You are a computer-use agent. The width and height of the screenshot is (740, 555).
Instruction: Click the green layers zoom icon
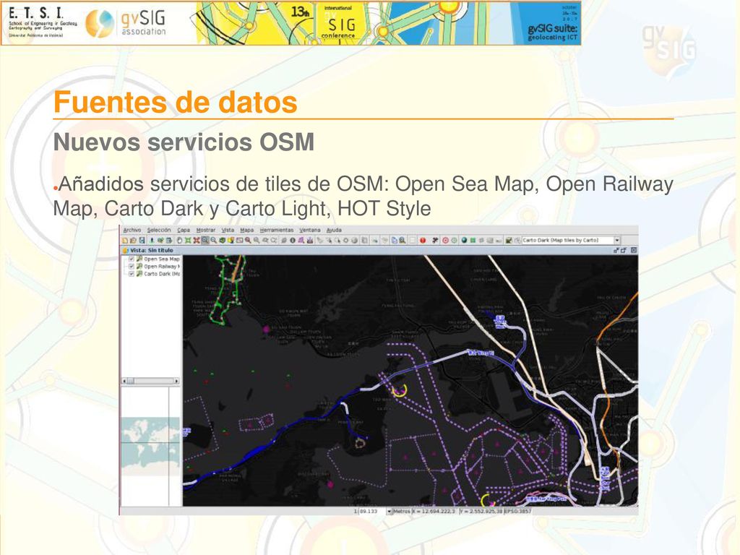(x=223, y=241)
